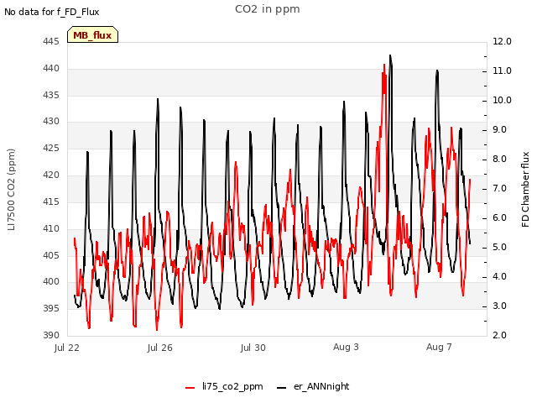The image size is (537, 403).
Task: Click the 390 left axis value
Action: pyautogui.click(x=51, y=335)
